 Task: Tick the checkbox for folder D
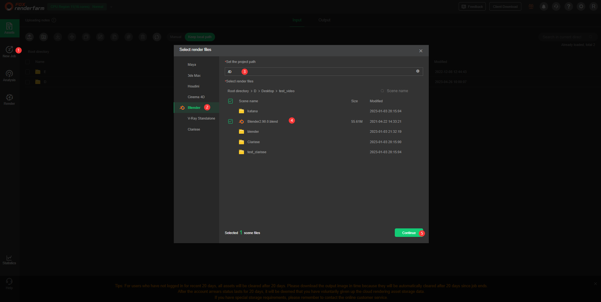(27, 82)
